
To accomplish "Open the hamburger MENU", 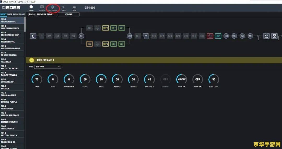I will (x=74, y=8).
